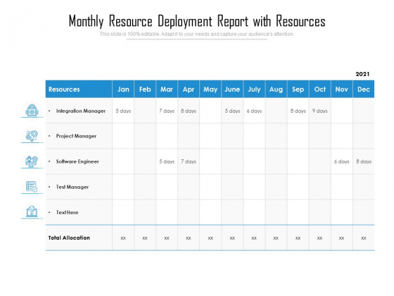Click the Software Engineer label
The width and height of the screenshot is (394, 296).
tap(77, 161)
